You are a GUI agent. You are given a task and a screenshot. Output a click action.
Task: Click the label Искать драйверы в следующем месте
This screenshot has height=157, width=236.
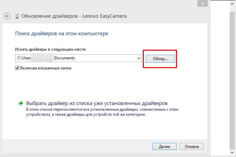51,49
